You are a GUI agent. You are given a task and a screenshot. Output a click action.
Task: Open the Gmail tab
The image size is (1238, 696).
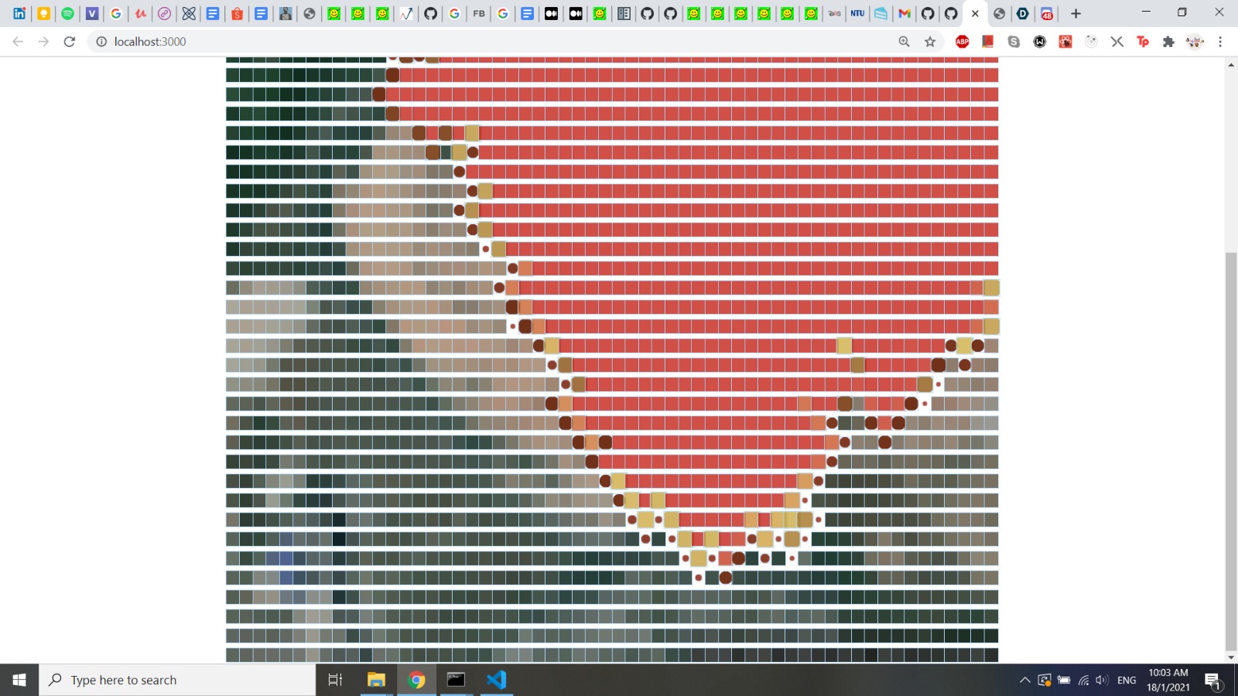(x=904, y=13)
